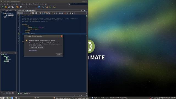Collapse the PhpDemo1 project node

[x=1, y=12]
